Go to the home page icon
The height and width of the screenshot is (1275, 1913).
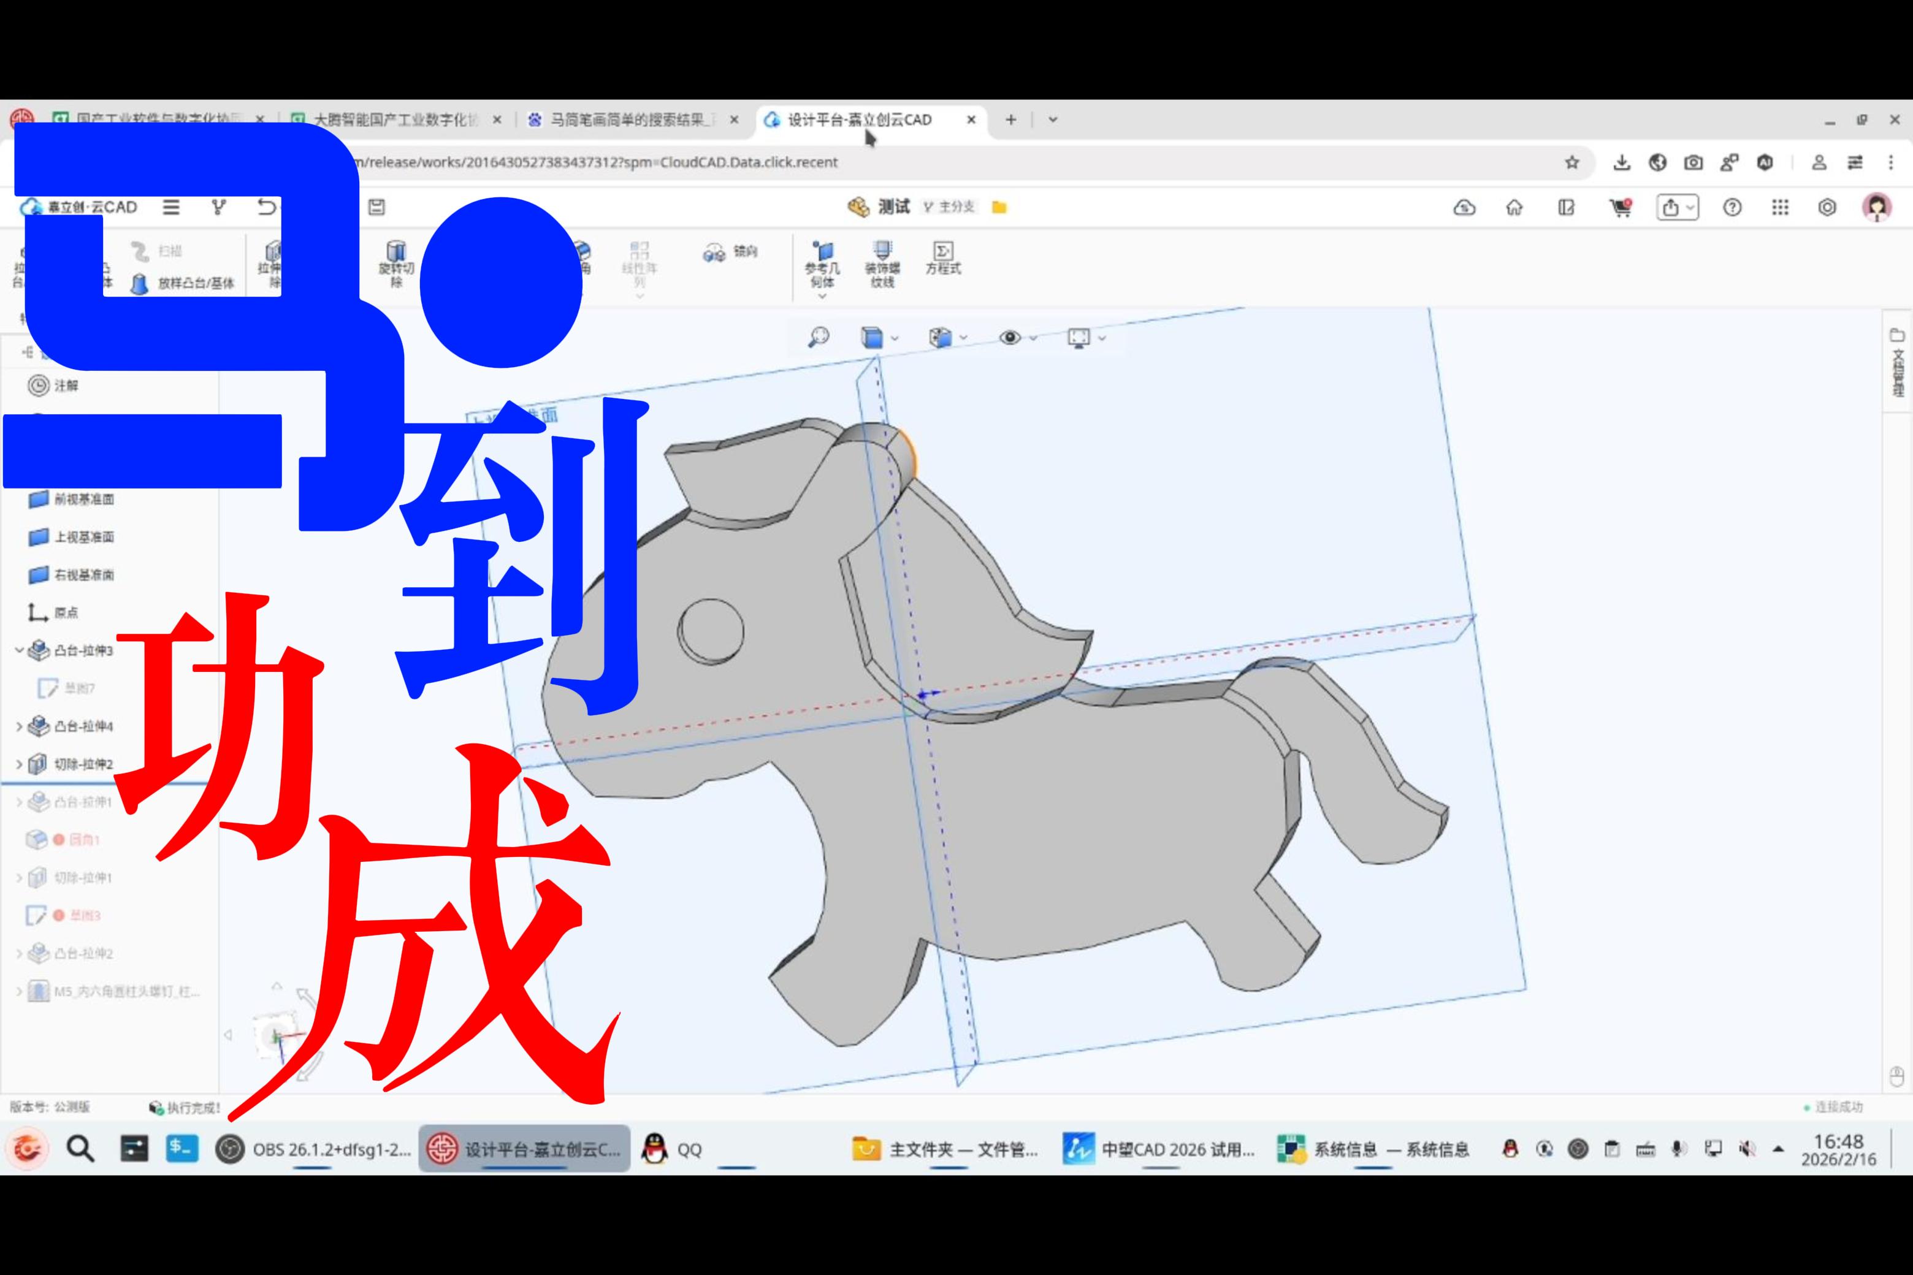tap(1514, 207)
